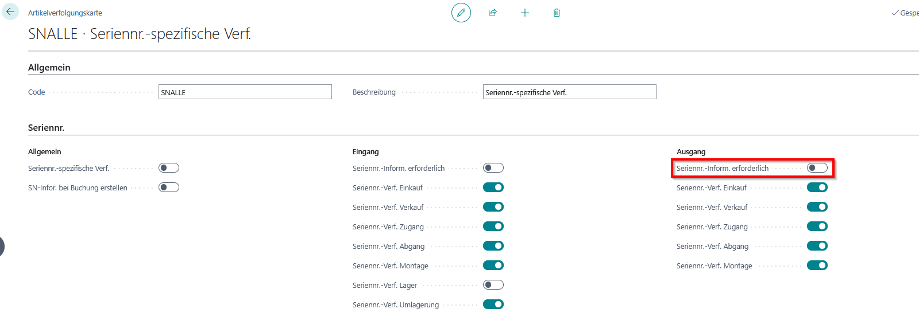Click the Gespeichert status indicator
Viewport: 919px width, 328px height.
[906, 13]
